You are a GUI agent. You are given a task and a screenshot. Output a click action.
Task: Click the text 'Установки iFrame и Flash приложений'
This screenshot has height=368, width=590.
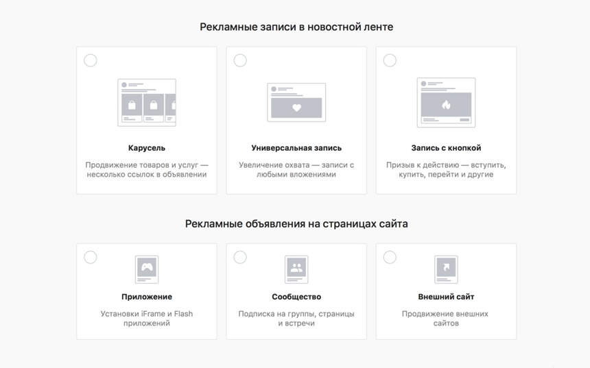coord(147,319)
